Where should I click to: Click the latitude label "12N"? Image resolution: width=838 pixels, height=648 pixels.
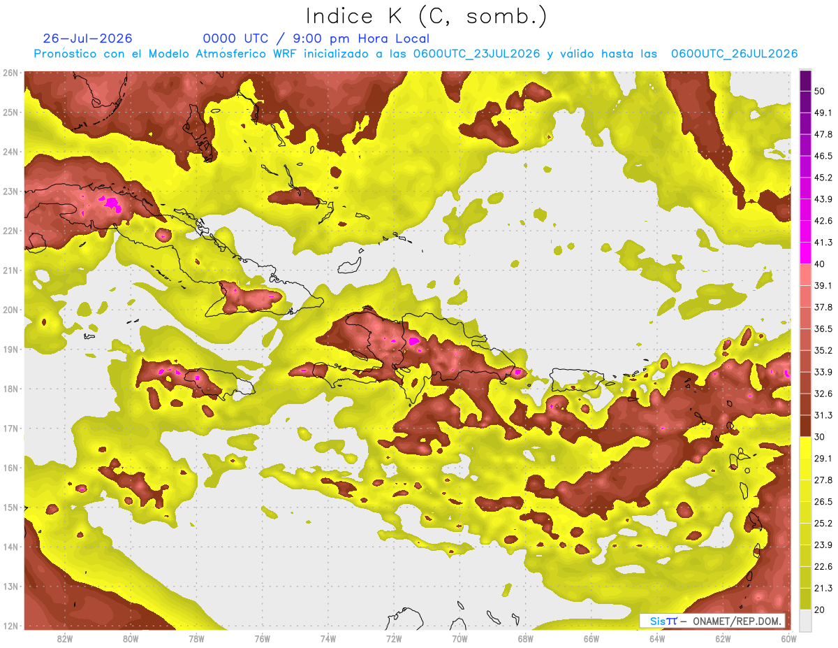(x=11, y=626)
